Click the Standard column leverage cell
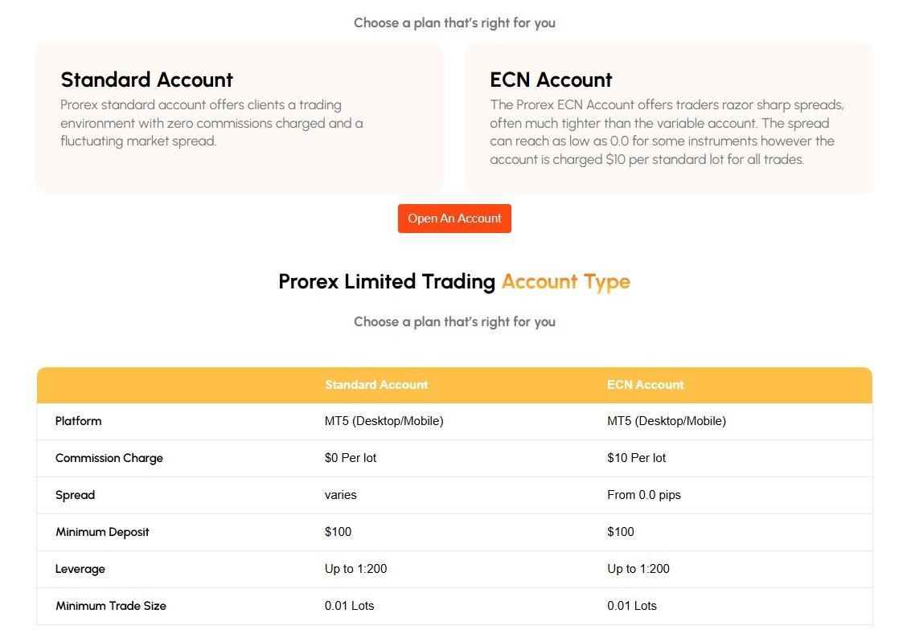911x642 pixels. pos(355,569)
